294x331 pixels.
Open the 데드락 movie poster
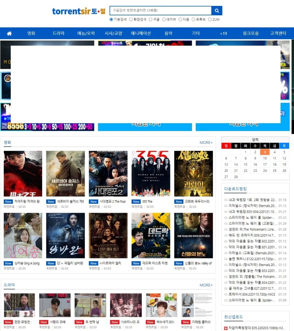click(x=151, y=236)
